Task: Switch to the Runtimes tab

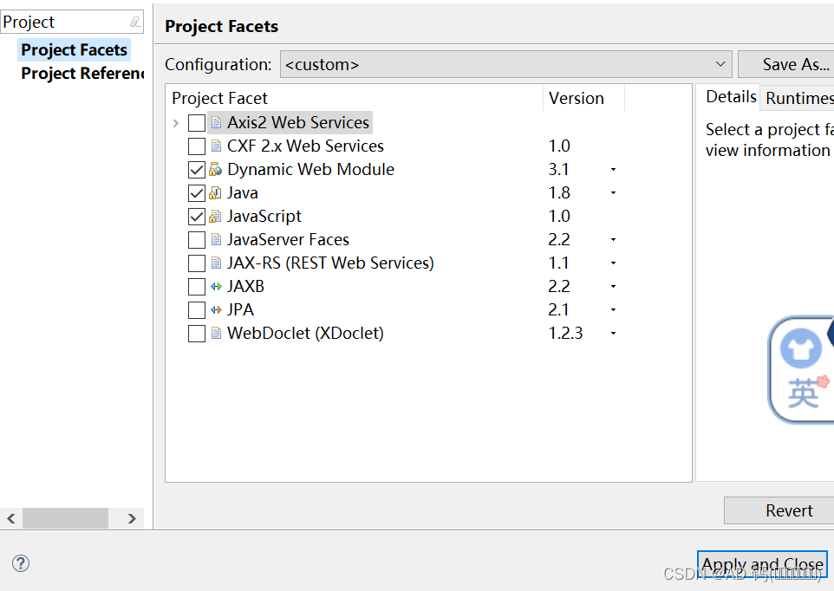Action: point(798,98)
